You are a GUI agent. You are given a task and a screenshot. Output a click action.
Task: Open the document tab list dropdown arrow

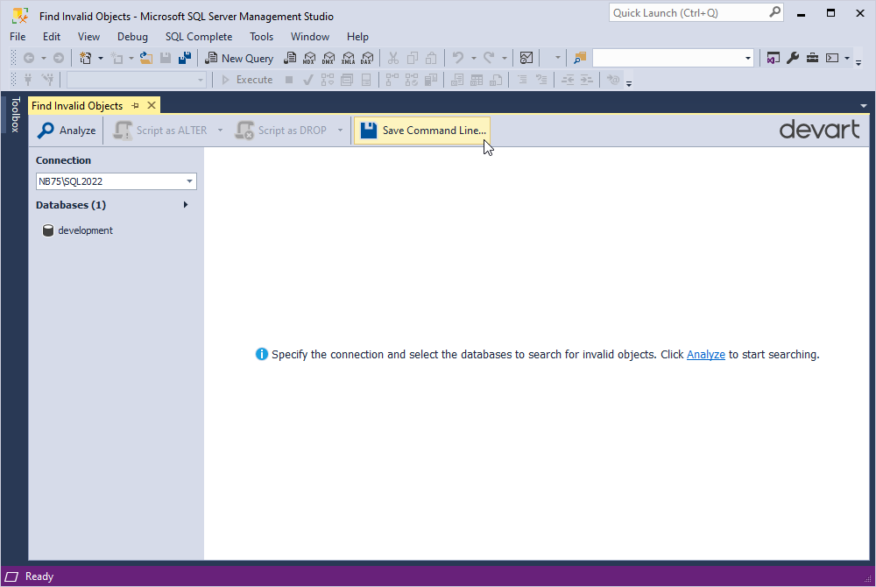point(864,106)
